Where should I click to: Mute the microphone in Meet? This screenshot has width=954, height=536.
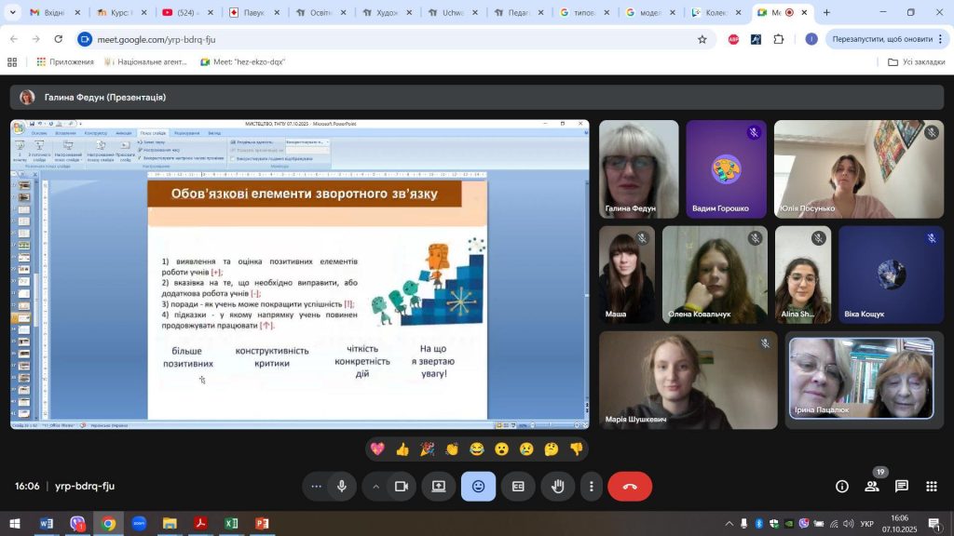342,486
